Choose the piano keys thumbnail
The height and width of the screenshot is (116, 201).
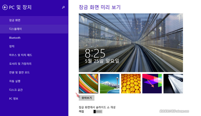[x=173, y=84]
